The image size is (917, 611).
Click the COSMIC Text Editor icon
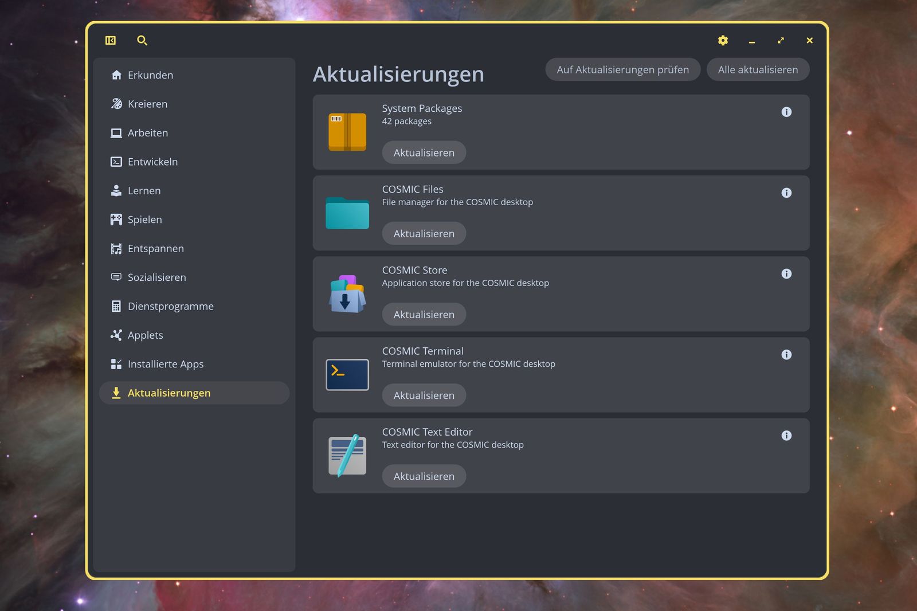click(347, 455)
